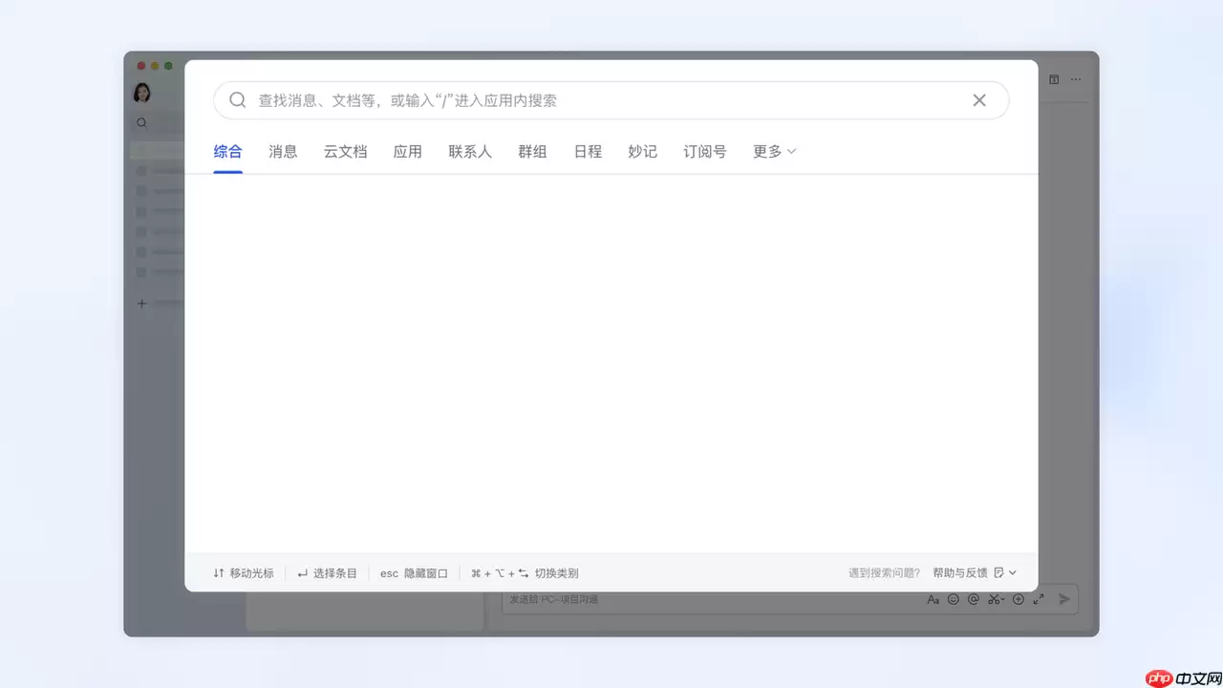Click the feedback note icon beside 帮助与反馈

tap(998, 572)
